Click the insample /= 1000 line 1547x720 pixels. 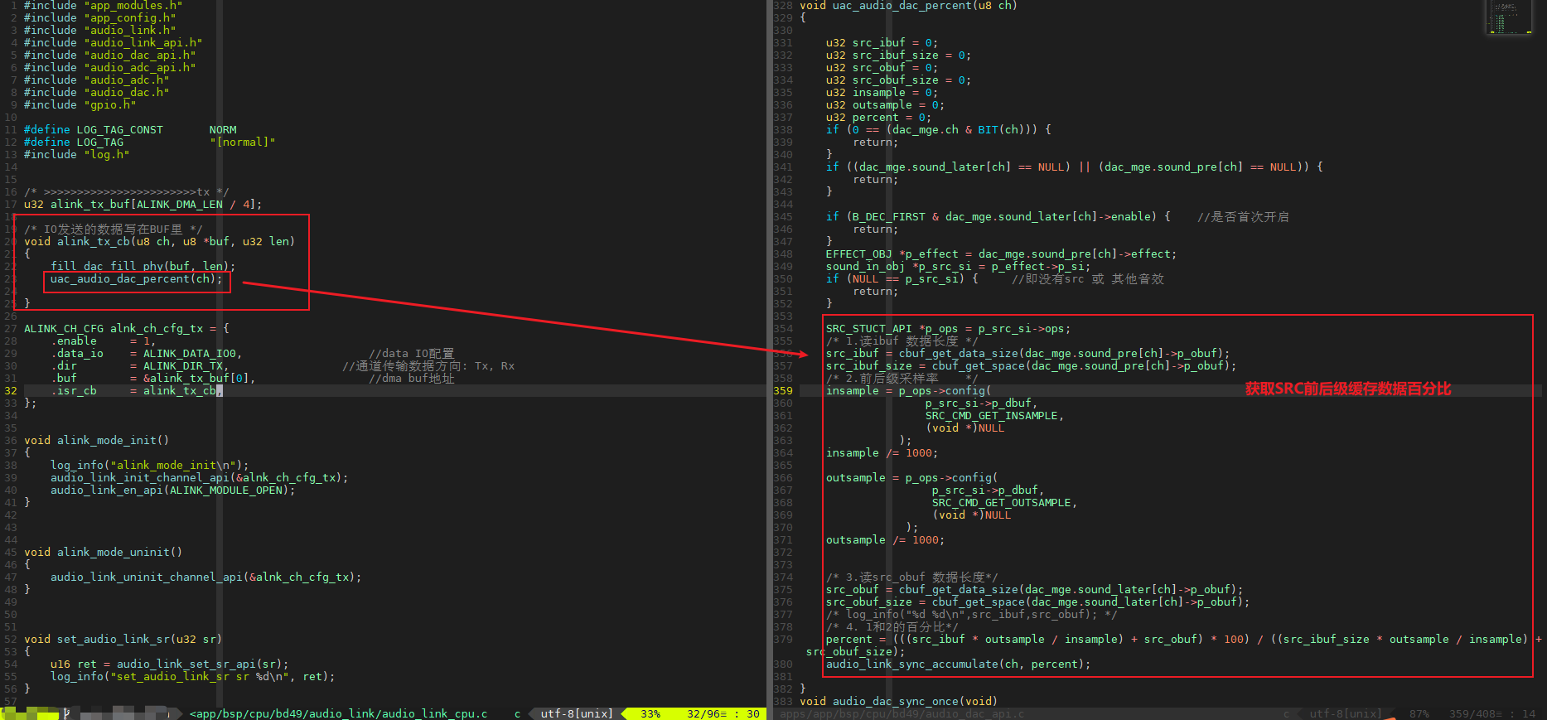click(882, 452)
